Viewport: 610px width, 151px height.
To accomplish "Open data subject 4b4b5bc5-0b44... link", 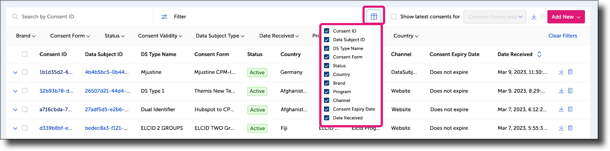I will (107, 72).
